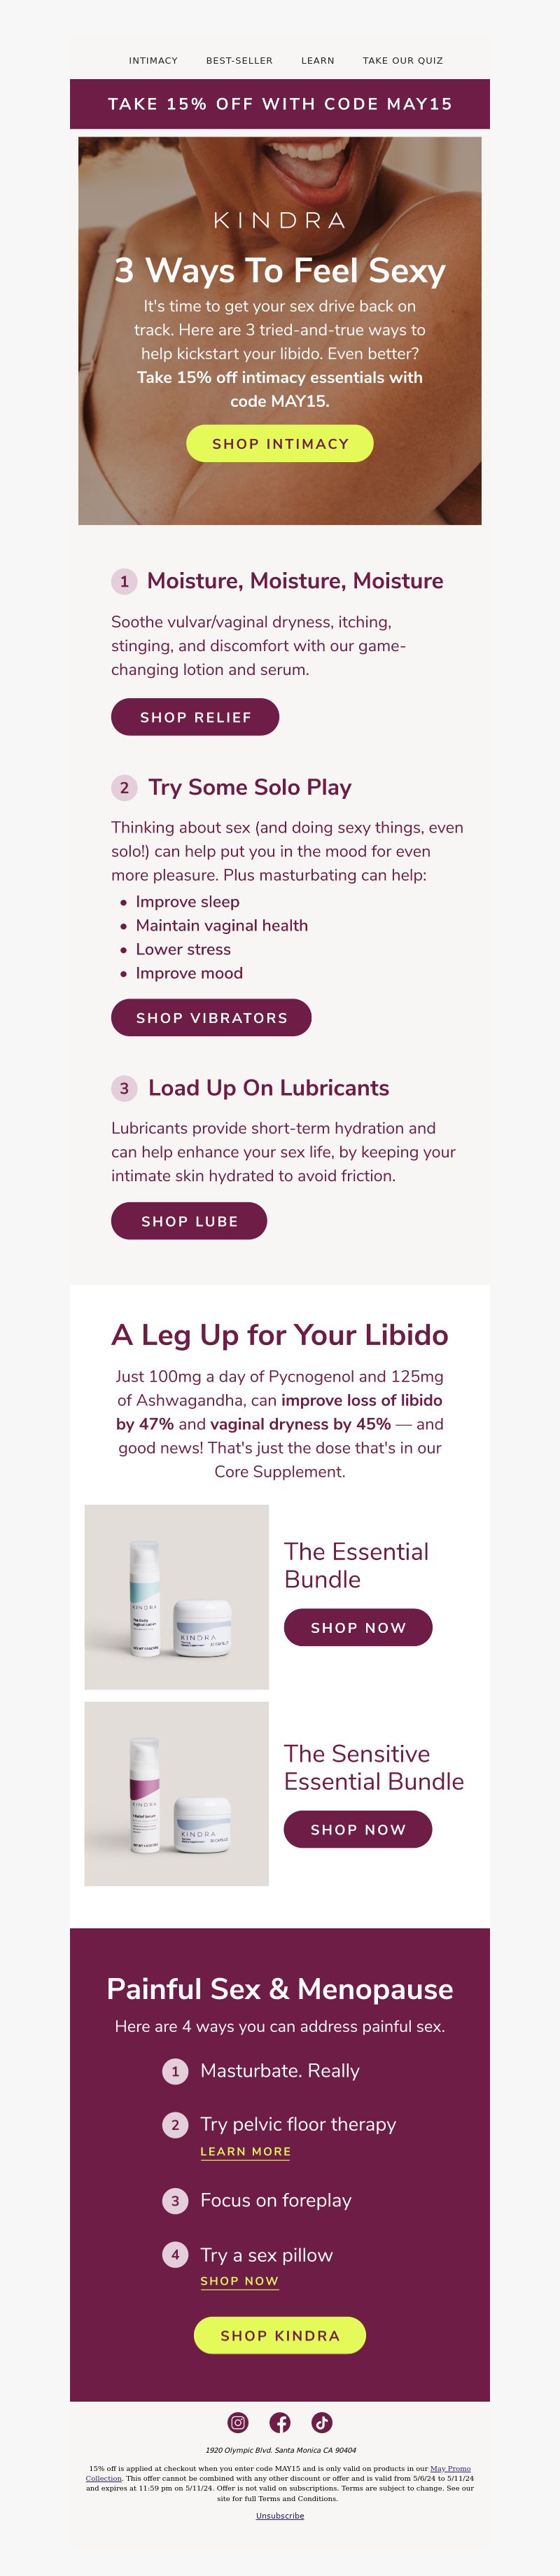The height and width of the screenshot is (2576, 560).
Task: Shop Now for The Essential Bundle
Action: click(x=358, y=1627)
